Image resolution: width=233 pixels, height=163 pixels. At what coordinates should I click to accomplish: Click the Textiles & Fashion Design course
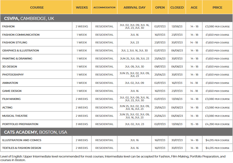coord(22,148)
